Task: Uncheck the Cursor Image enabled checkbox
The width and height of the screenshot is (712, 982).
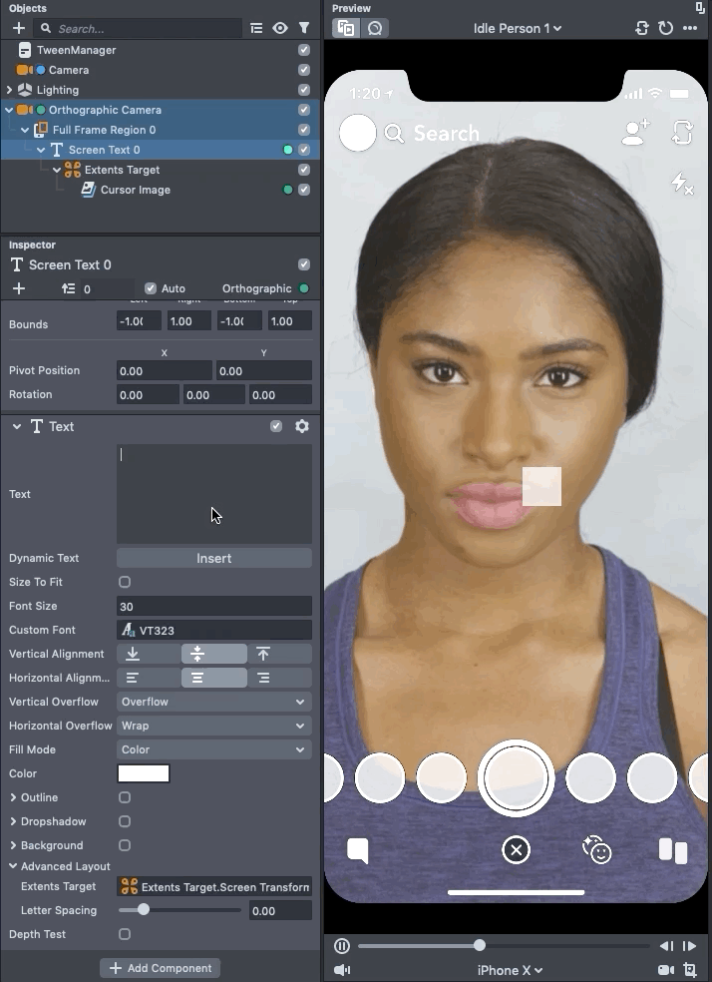Action: tap(304, 190)
